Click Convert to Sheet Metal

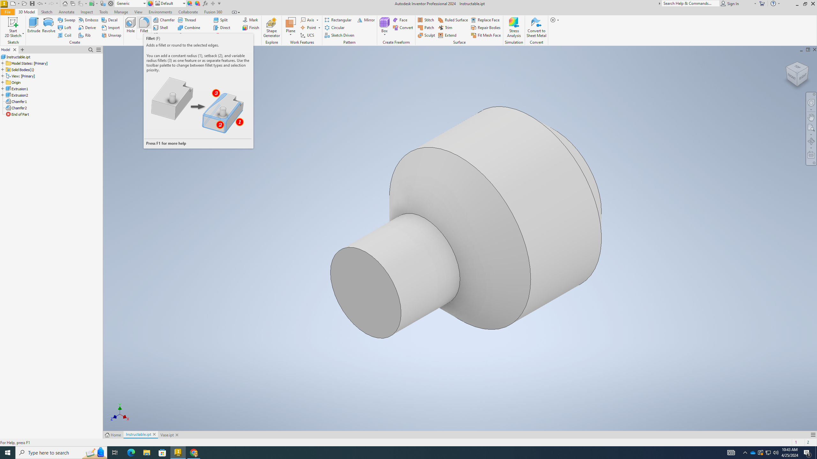pyautogui.click(x=536, y=27)
